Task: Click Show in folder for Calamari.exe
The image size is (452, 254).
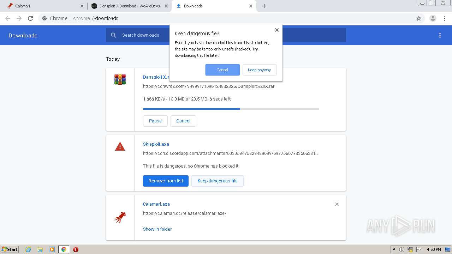Action: coord(157,229)
